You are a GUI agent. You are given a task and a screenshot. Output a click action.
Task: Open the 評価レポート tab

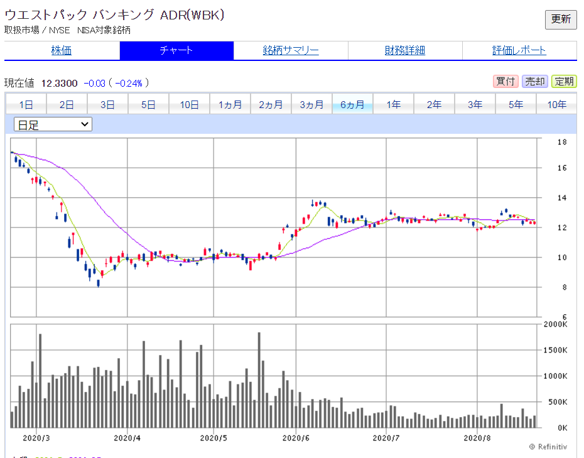click(519, 50)
